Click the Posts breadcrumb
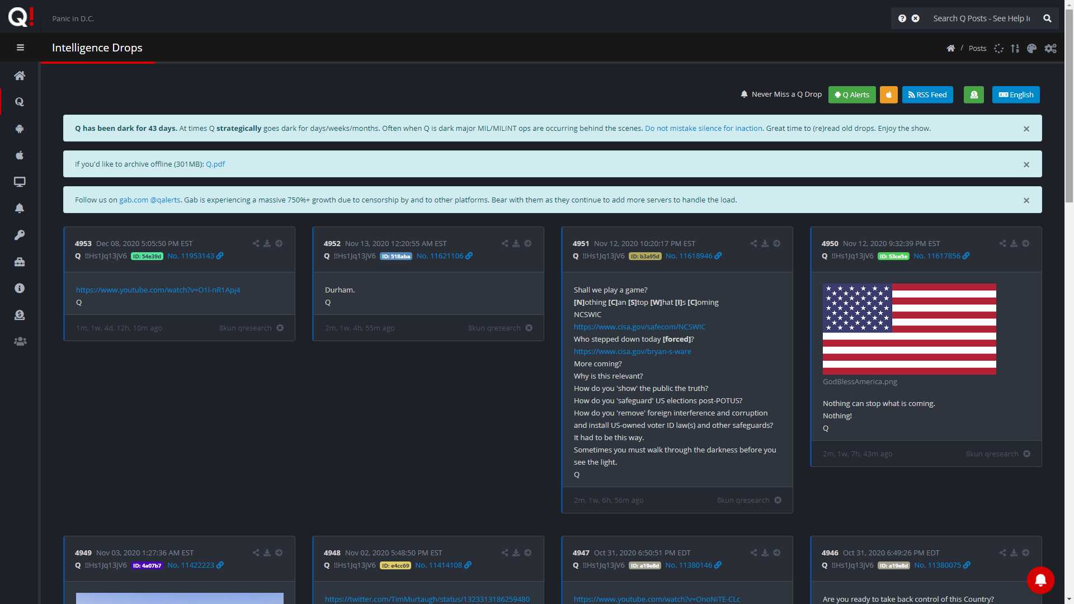 tap(977, 49)
